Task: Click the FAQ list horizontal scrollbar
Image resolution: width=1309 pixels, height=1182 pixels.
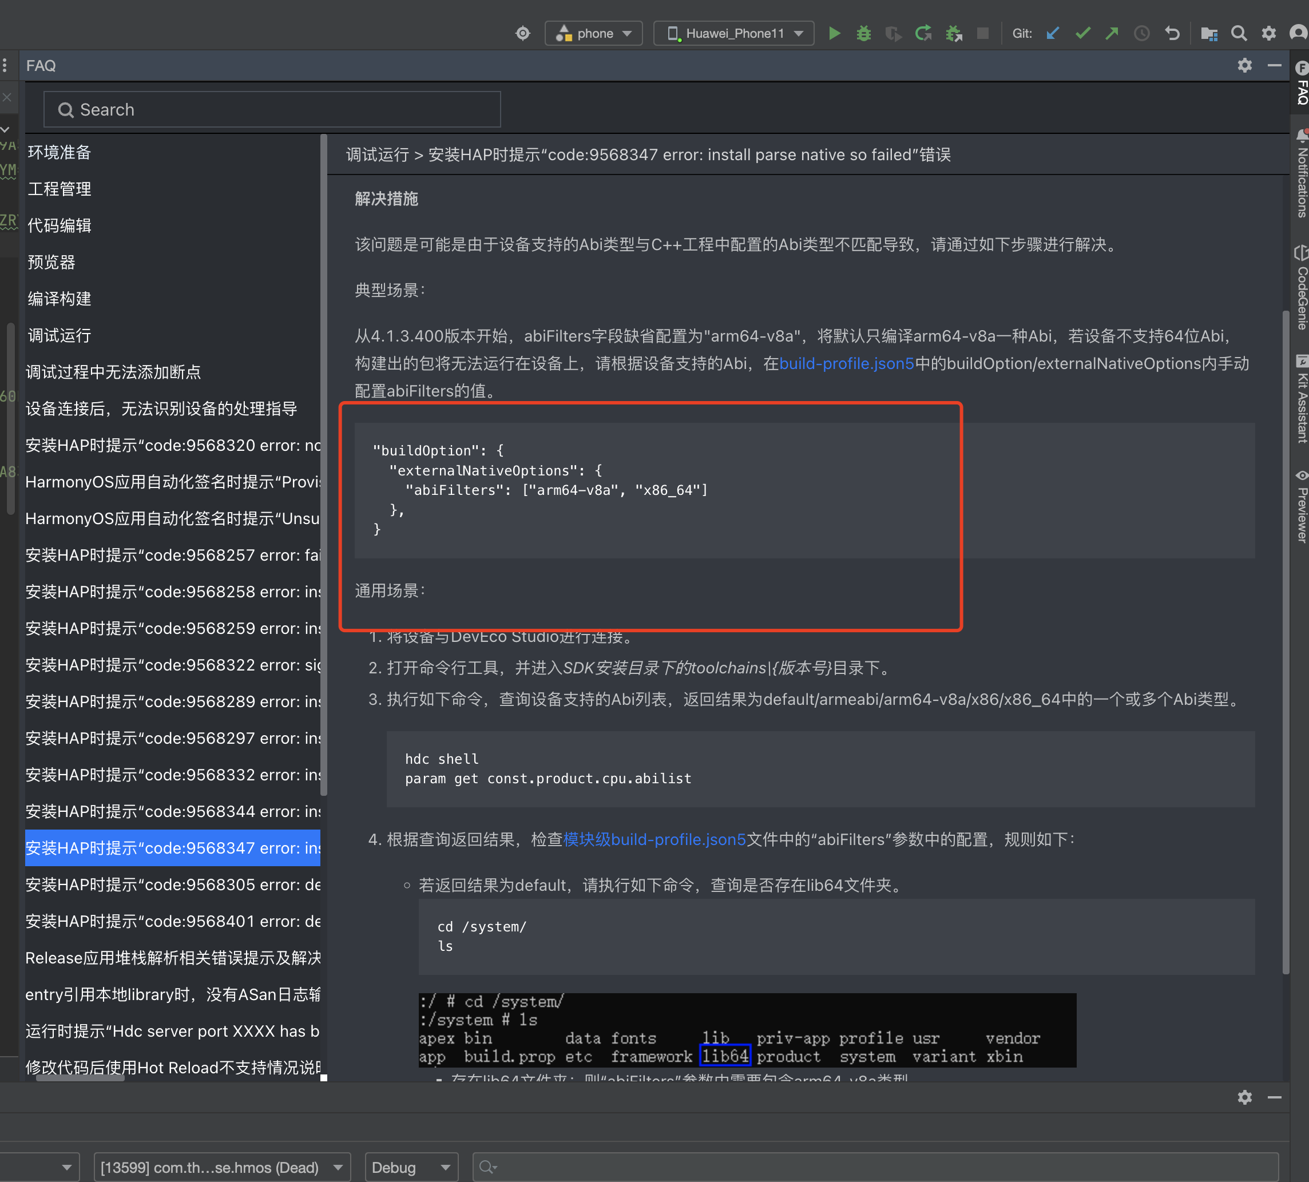Action: (x=80, y=1078)
